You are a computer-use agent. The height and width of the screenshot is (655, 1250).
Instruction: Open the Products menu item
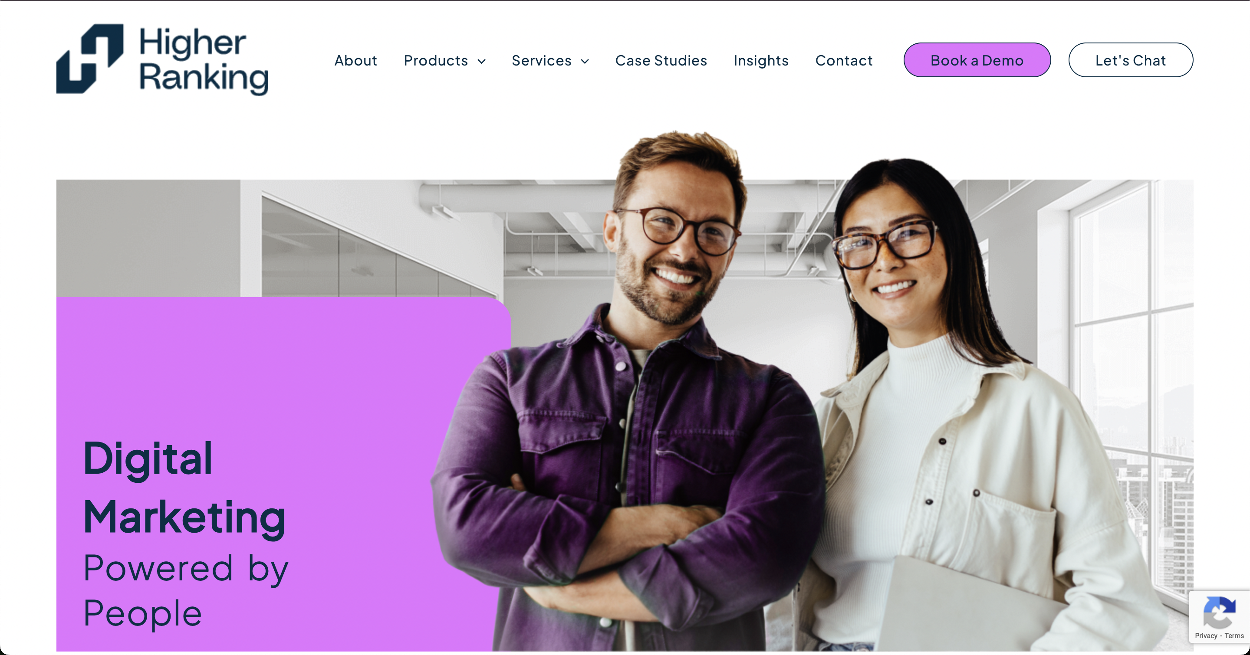(436, 61)
